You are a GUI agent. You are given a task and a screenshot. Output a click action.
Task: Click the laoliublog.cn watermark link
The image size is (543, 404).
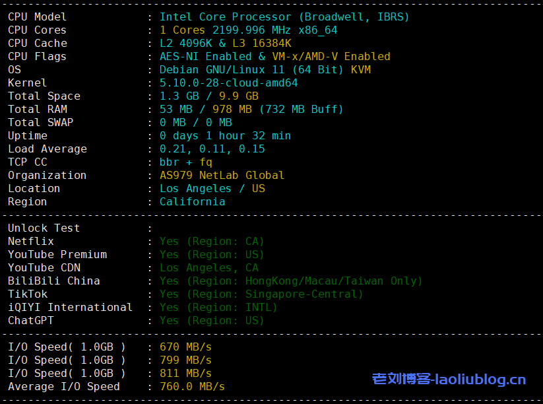click(x=449, y=379)
